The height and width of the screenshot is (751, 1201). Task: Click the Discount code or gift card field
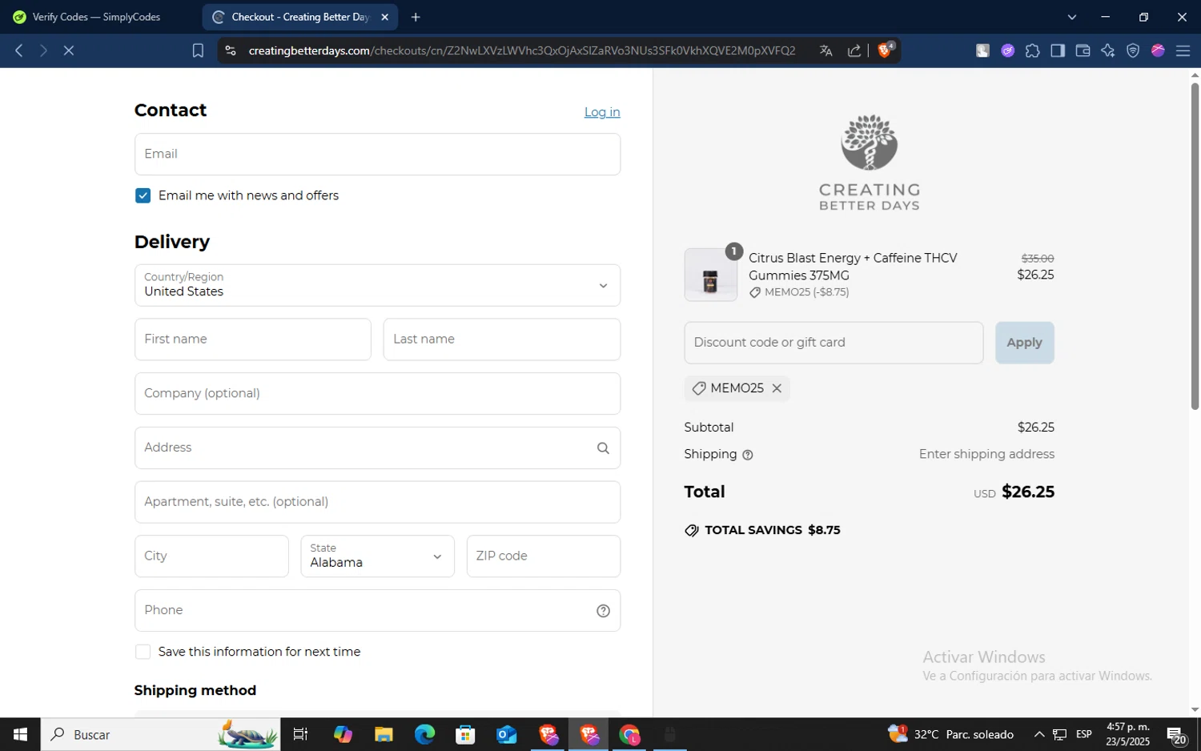tap(833, 343)
